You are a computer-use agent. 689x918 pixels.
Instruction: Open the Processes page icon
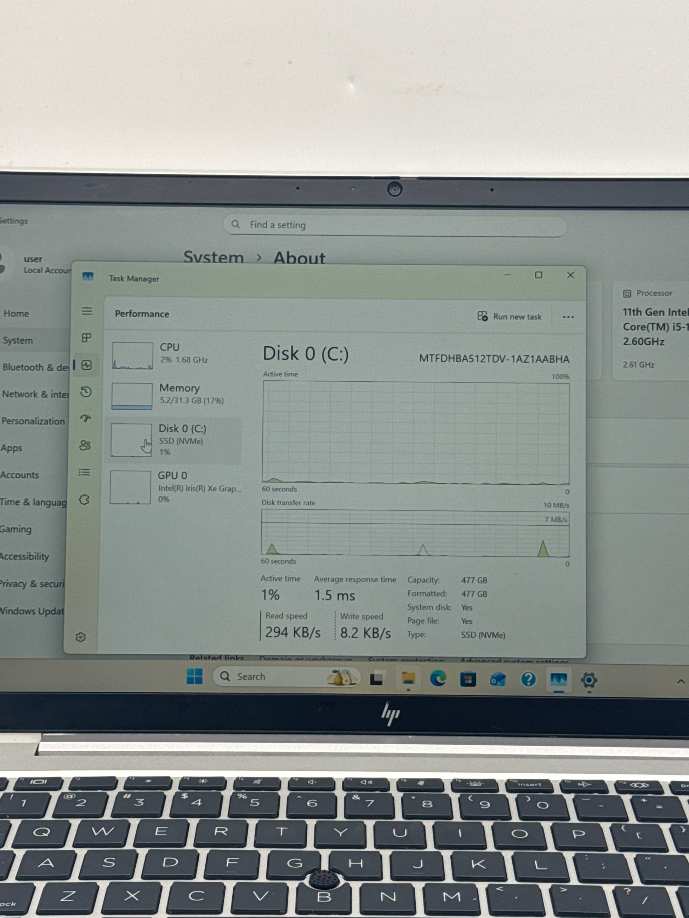coord(86,338)
